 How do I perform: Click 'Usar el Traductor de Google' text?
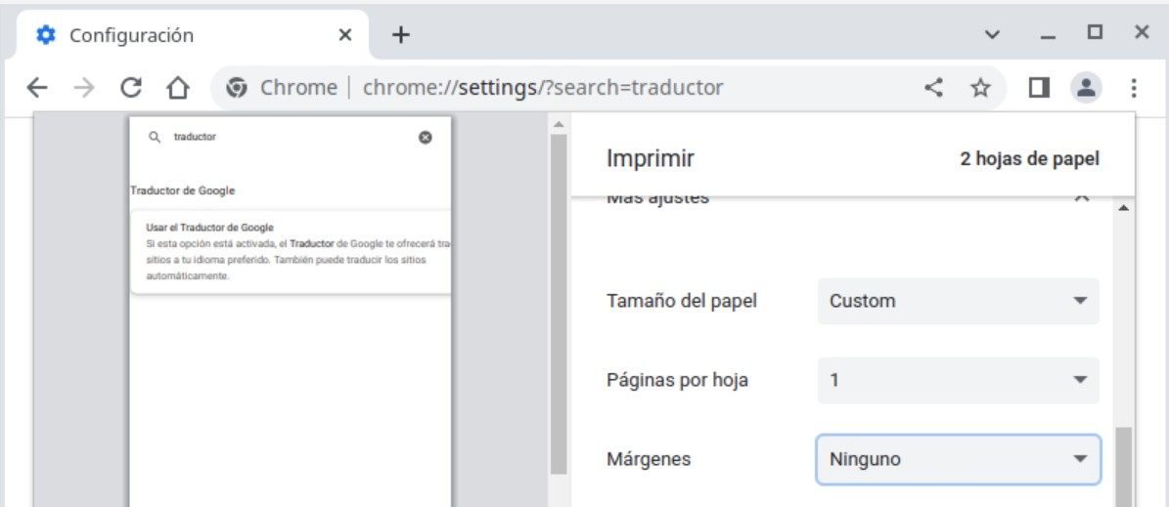pyautogui.click(x=210, y=227)
